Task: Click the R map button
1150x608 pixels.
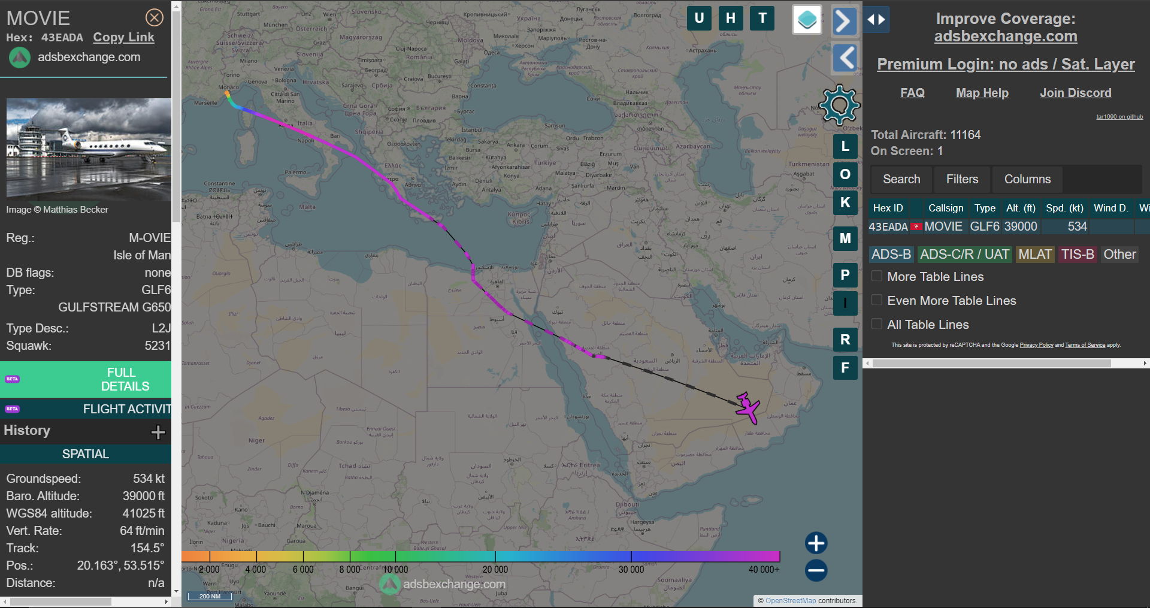Action: click(x=845, y=340)
